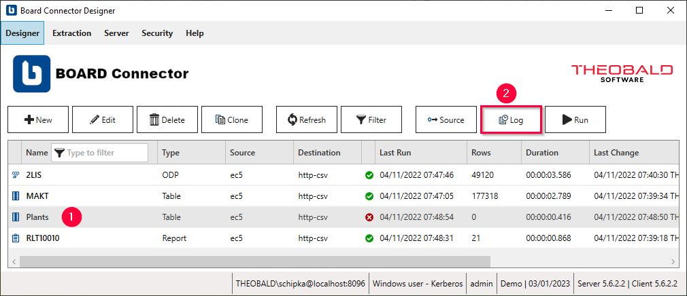Open the Security menu
Screen dimensions: 687x296
[x=157, y=33]
